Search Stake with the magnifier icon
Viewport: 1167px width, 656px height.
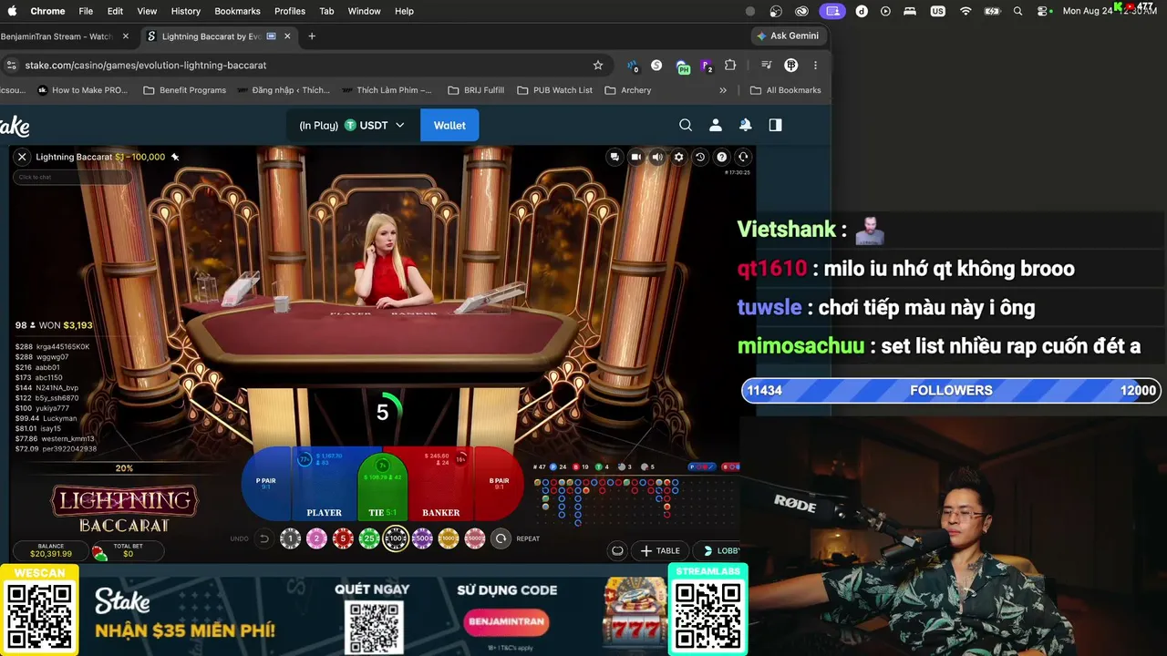[686, 125]
